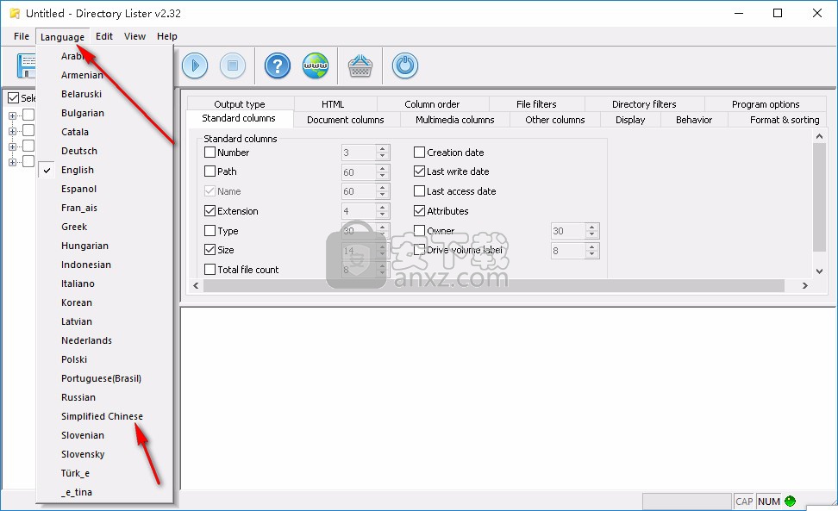The width and height of the screenshot is (838, 511).
Task: Open the File filters tab
Action: click(x=536, y=104)
